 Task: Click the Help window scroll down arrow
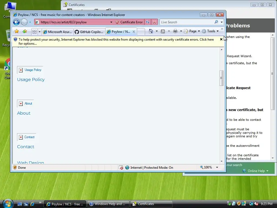click(x=273, y=158)
